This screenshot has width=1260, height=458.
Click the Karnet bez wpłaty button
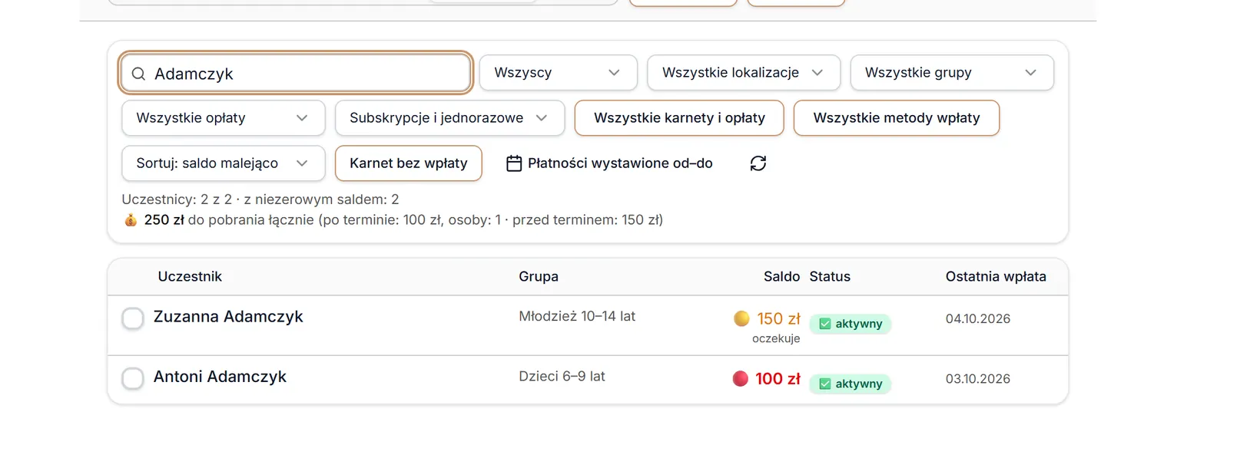(x=409, y=163)
